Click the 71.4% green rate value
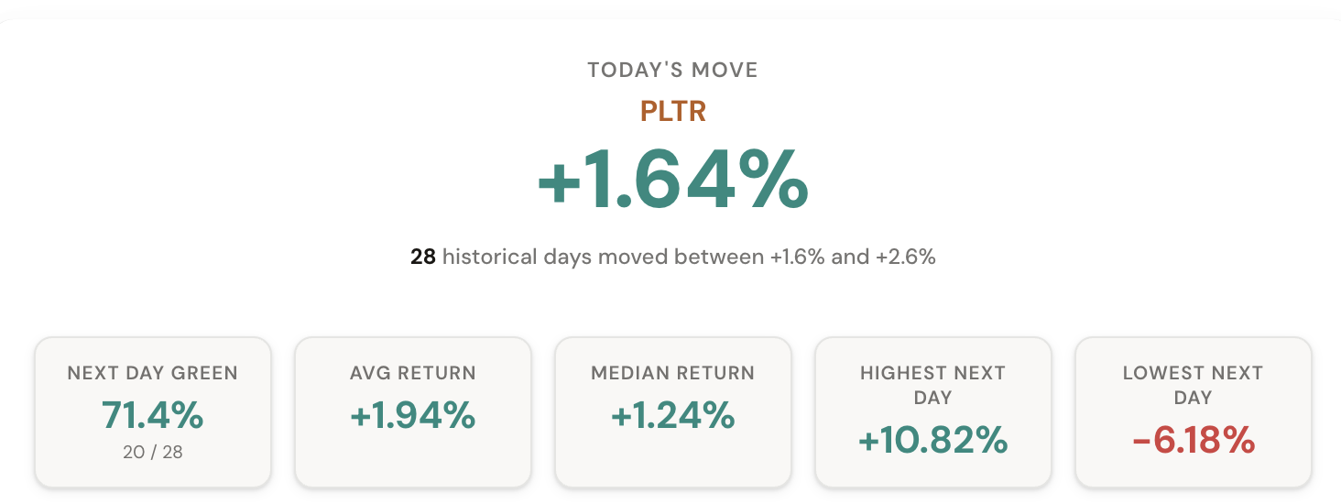This screenshot has height=504, width=1341. pos(152,415)
